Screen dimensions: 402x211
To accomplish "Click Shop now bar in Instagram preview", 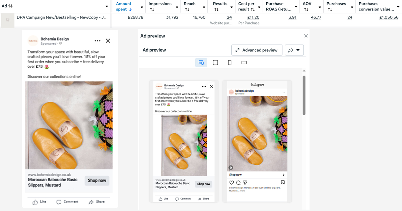I will coord(257,175).
